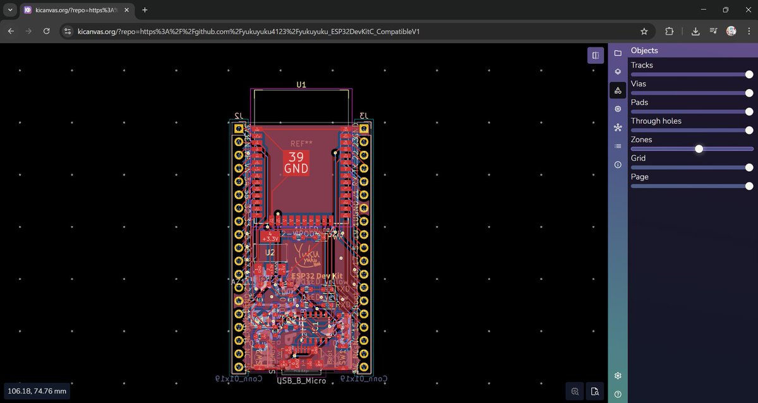Viewport: 758px width, 403px height.
Task: Adjust the Vias opacity slider
Action: [692, 93]
